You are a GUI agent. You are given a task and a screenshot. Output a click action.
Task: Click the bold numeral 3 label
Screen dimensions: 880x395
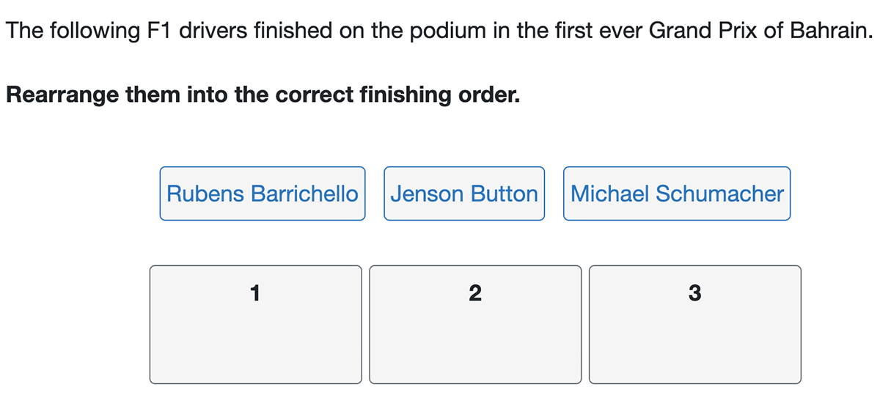coord(694,294)
